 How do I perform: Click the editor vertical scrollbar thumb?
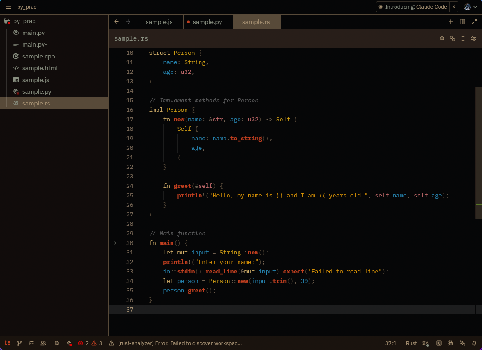pos(478,153)
